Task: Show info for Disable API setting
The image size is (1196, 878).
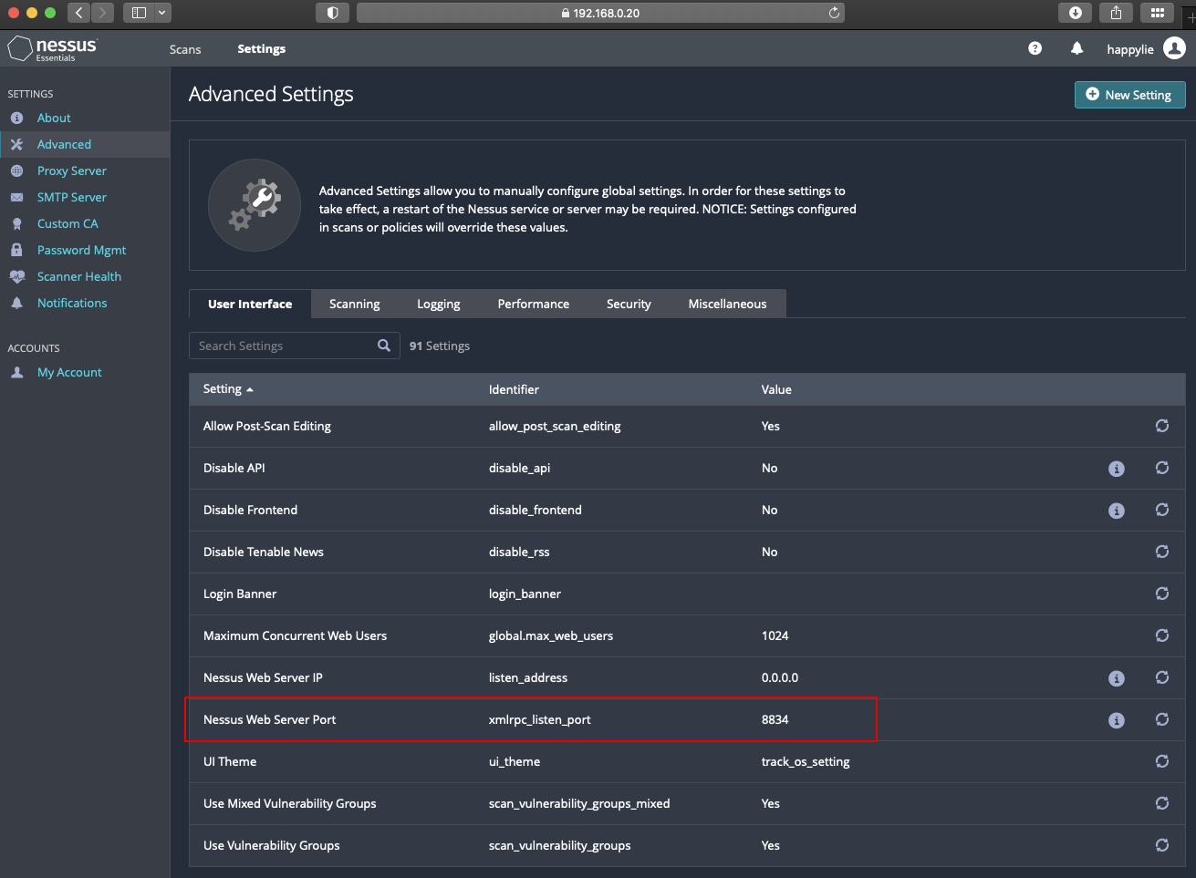Action: click(x=1116, y=469)
